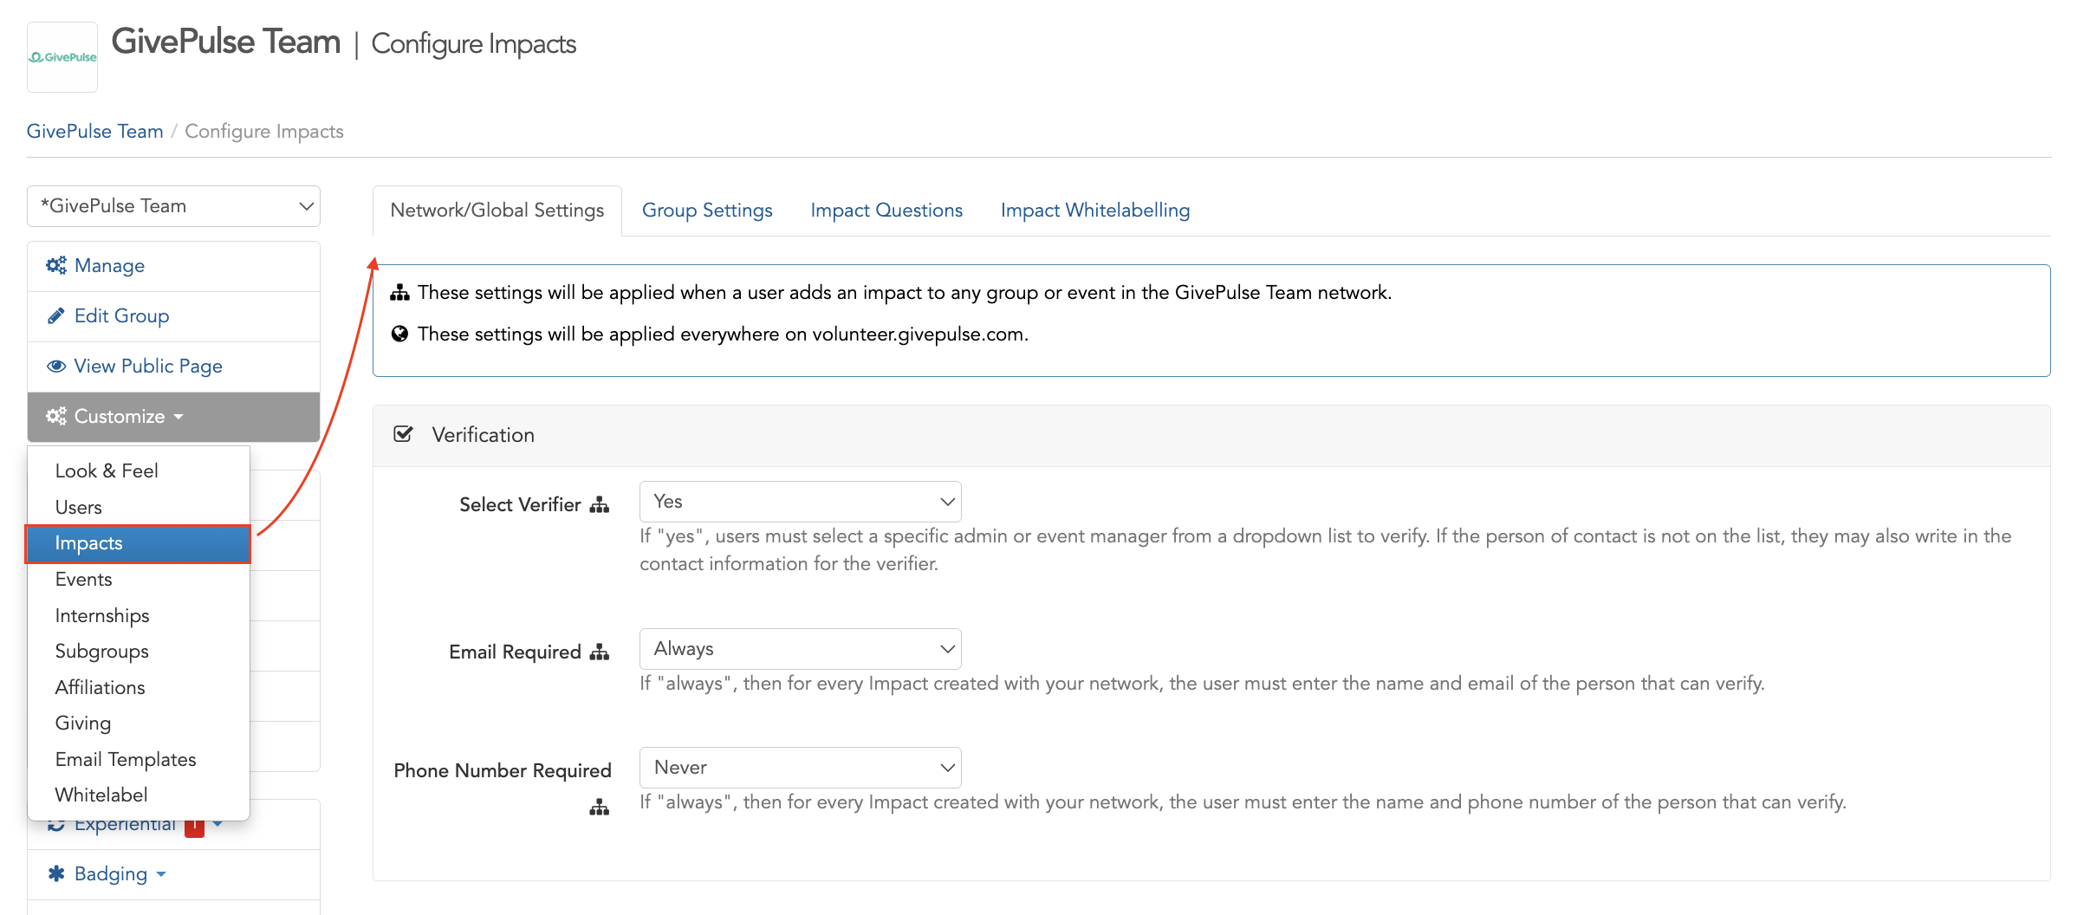Screen dimensions: 2097x915
Task: Select Impacts from the Customize menu
Action: point(139,543)
